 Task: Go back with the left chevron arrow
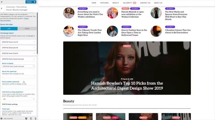coord(2,8)
